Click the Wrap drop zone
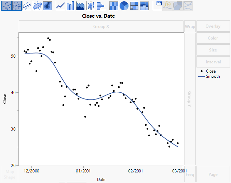 (190, 26)
